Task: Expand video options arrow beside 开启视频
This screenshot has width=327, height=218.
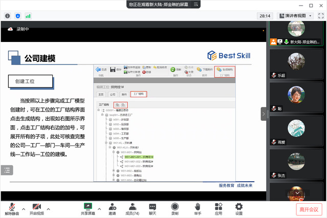Action: pyautogui.click(x=49, y=209)
